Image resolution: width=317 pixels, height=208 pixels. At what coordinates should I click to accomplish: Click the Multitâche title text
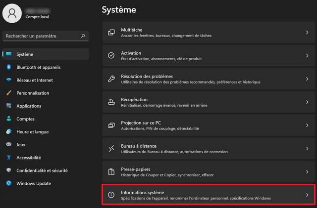click(x=132, y=30)
